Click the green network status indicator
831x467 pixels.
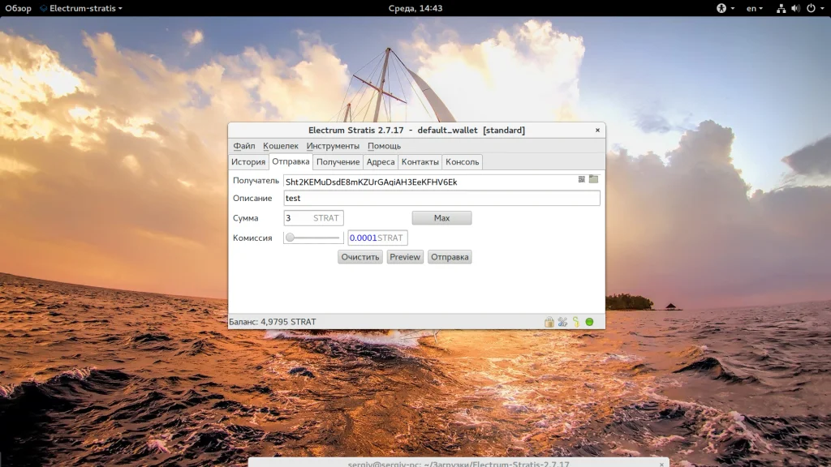click(x=590, y=322)
